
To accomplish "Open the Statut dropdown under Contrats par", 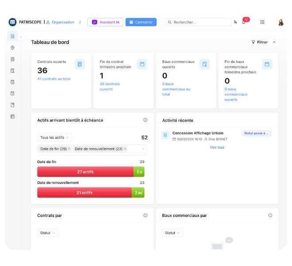I will click(48, 233).
